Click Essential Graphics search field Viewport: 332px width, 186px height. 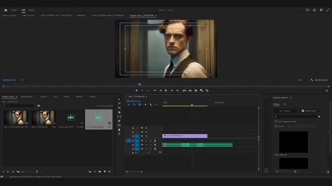[x=295, y=116]
